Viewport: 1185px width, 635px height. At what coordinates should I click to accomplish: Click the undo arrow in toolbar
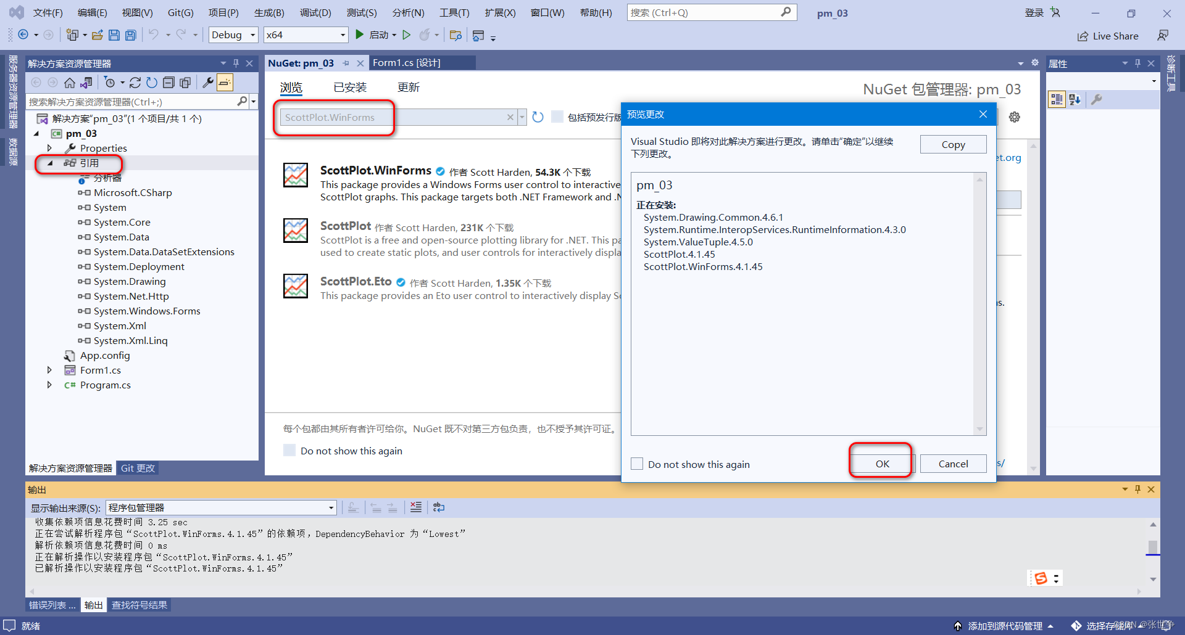point(154,35)
